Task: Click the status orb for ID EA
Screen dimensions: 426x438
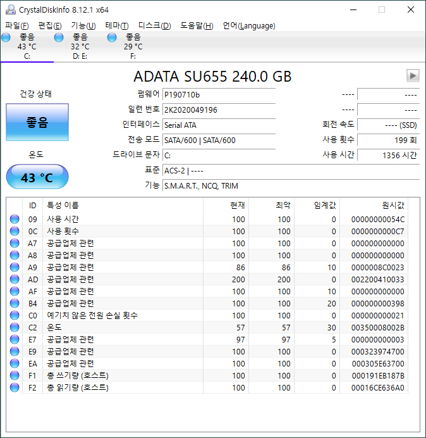Action: pos(15,363)
